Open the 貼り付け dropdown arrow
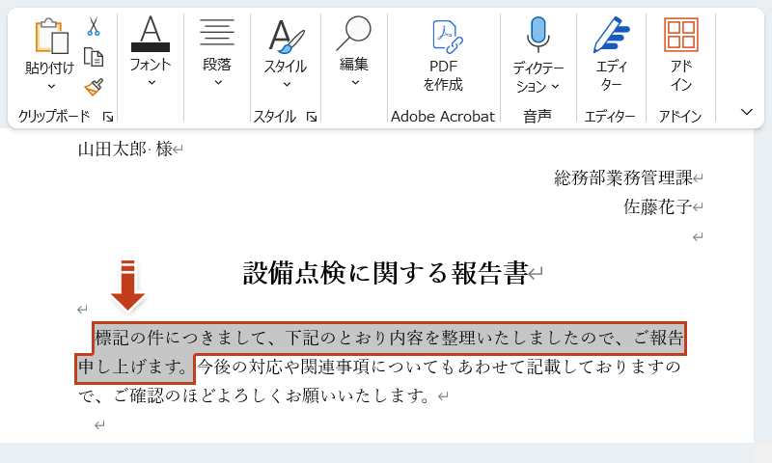 51,87
